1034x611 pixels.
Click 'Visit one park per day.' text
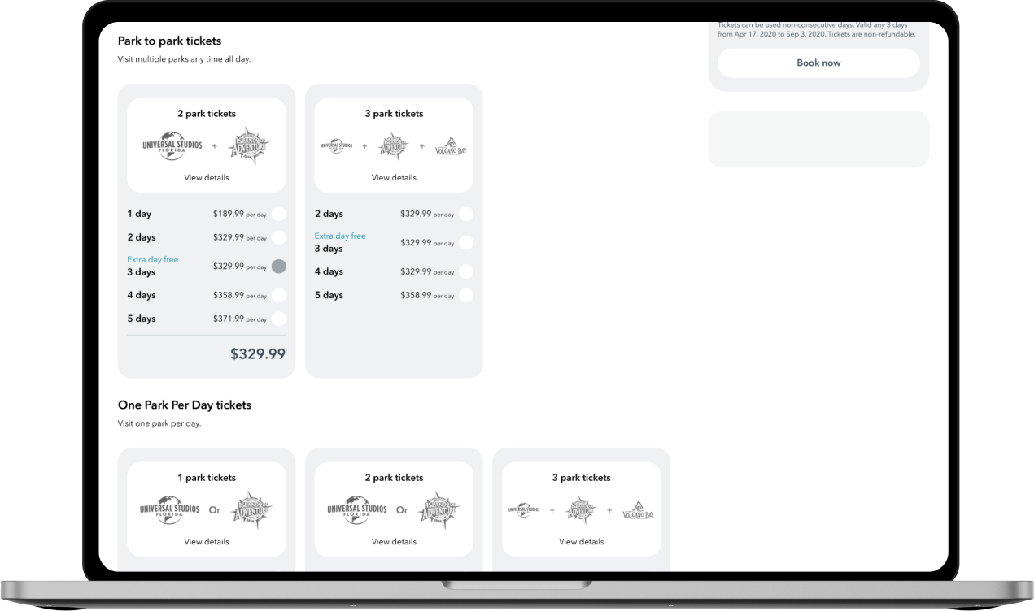[159, 423]
